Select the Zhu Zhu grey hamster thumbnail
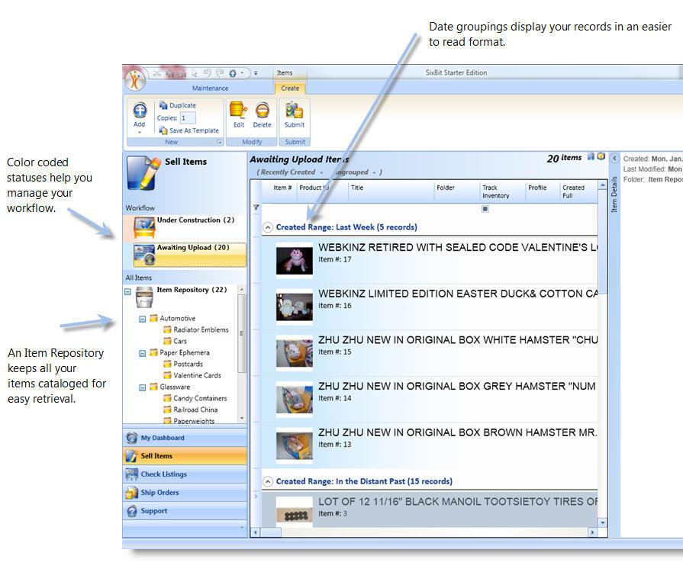Viewport: 683px width, 575px height. (x=294, y=399)
